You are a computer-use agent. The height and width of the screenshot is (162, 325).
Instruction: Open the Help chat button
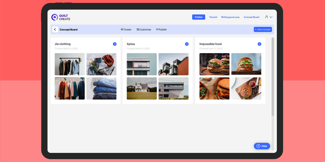pyautogui.click(x=262, y=146)
